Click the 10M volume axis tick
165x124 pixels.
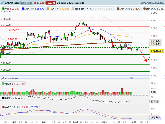pyautogui.click(x=153, y=89)
